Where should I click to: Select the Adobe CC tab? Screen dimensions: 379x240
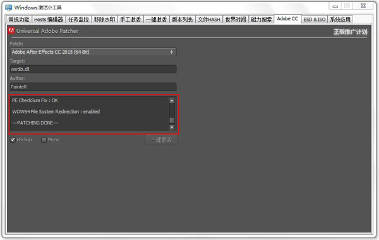pyautogui.click(x=287, y=18)
